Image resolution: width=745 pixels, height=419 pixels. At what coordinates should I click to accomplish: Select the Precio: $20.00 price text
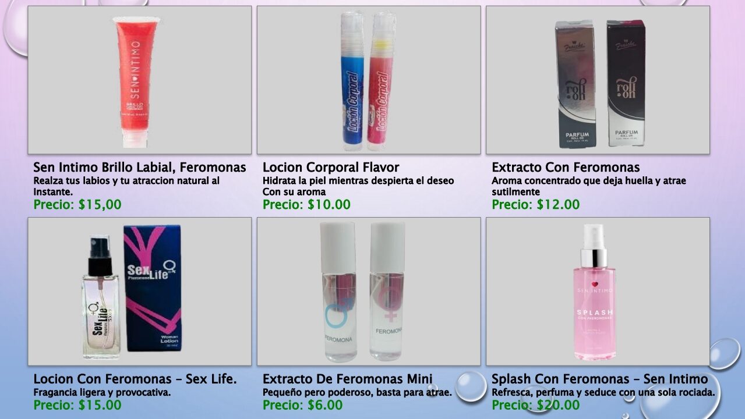point(536,405)
